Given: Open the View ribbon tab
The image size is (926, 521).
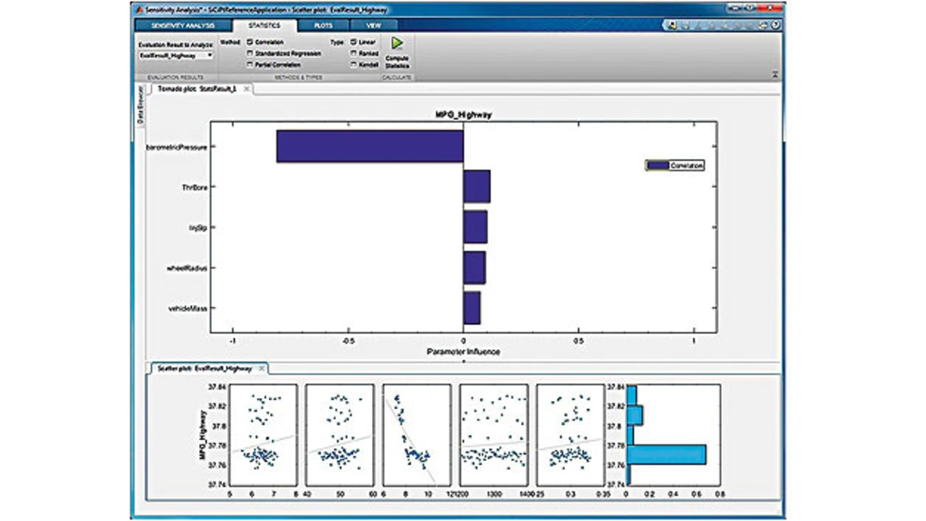Looking at the screenshot, I should [373, 25].
